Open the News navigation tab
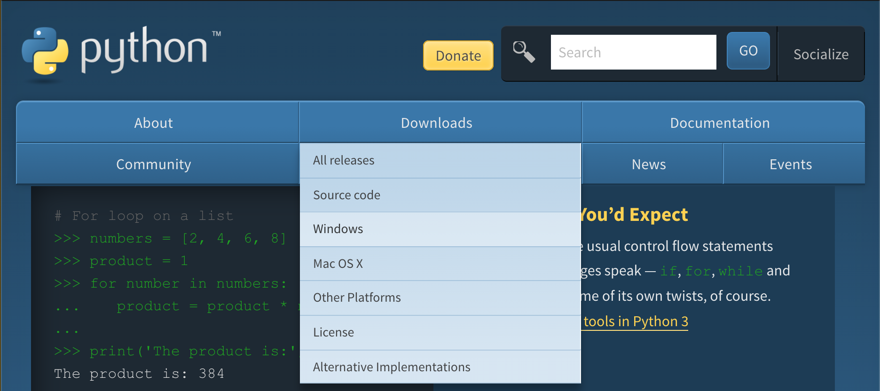880x391 pixels. 652,164
